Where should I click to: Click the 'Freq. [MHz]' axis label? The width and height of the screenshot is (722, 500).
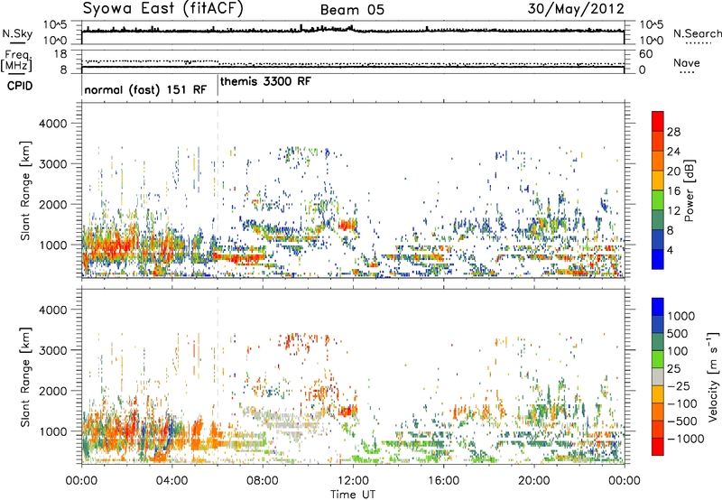pos(17,61)
